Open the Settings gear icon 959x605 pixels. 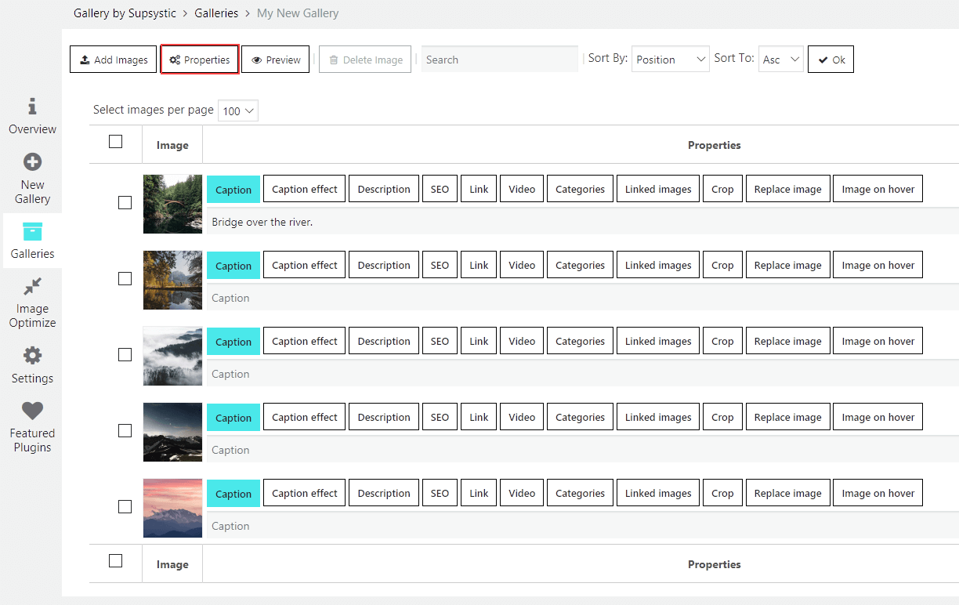pos(32,356)
